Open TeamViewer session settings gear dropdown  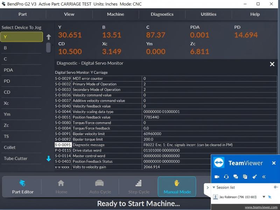pos(275,187)
